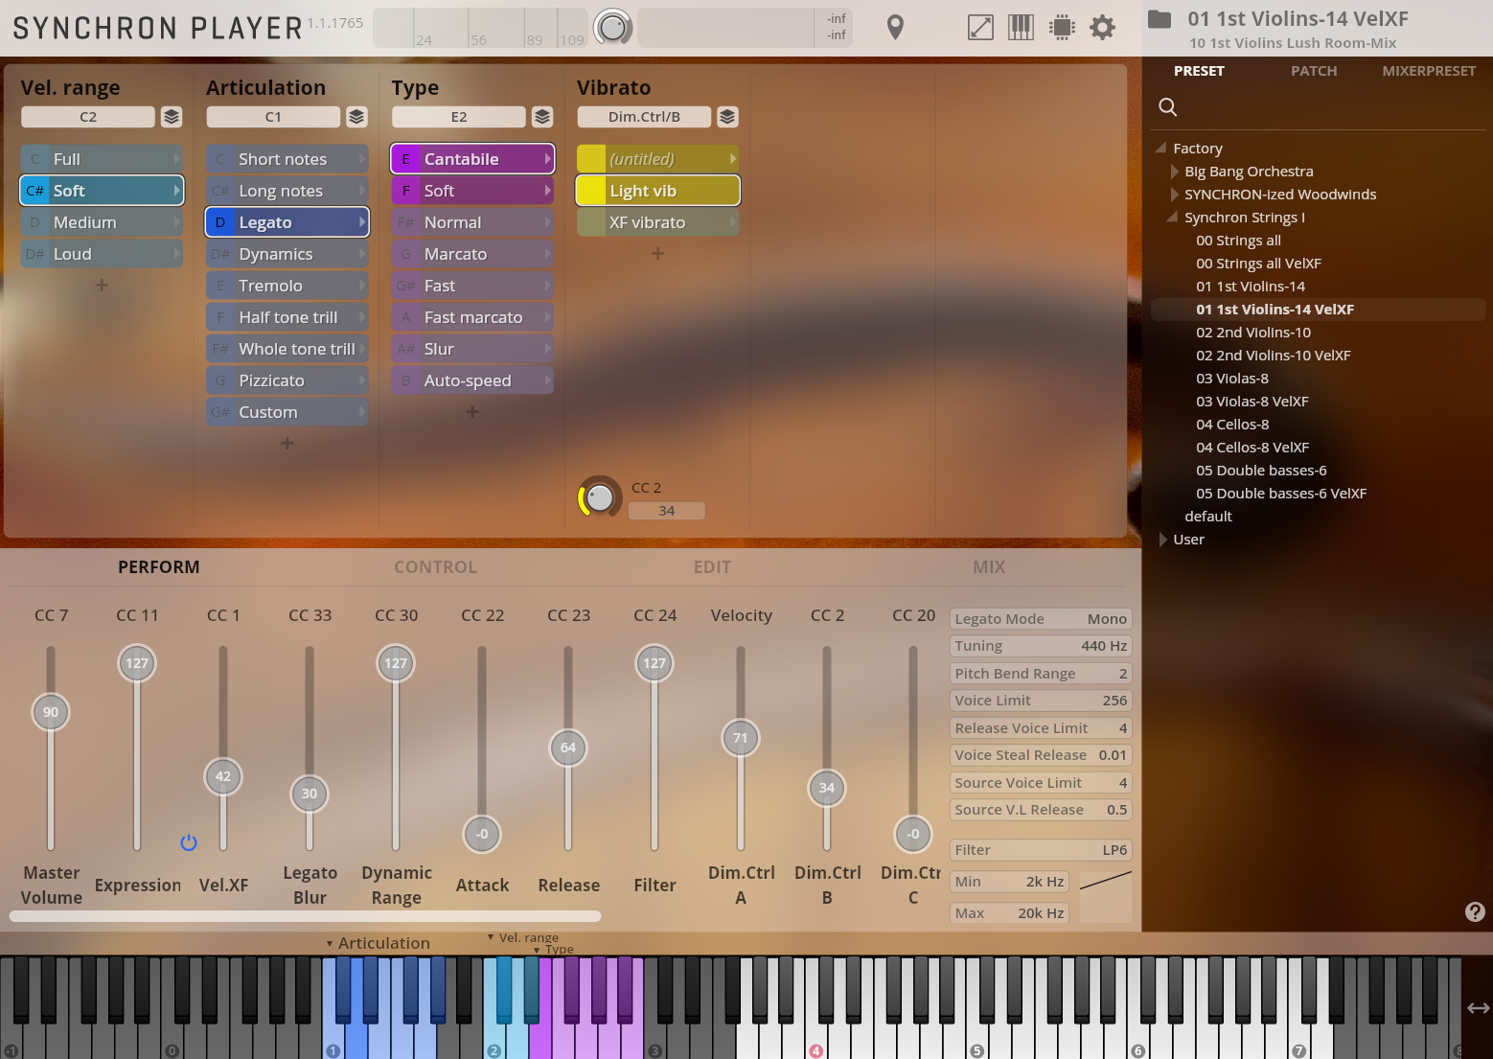
Task: Add new slot under Articulation column
Action: [287, 444]
